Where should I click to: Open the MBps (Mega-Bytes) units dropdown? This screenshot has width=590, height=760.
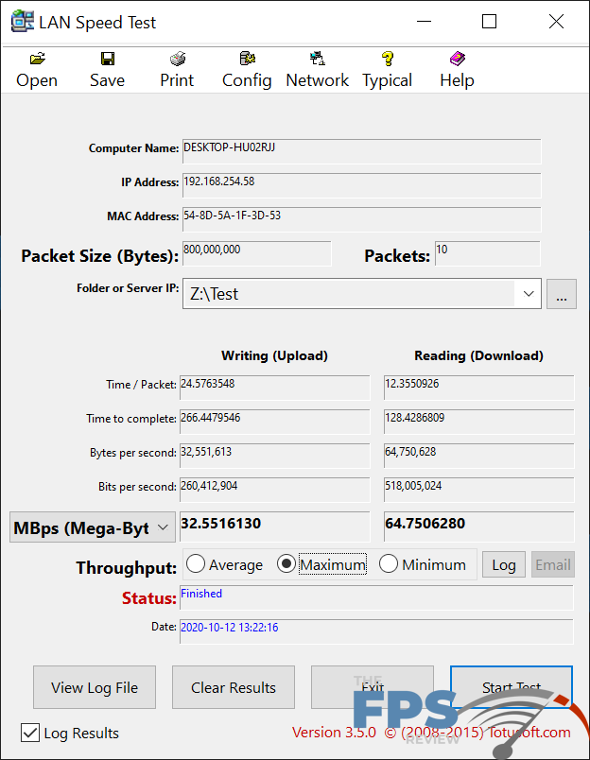click(x=93, y=527)
